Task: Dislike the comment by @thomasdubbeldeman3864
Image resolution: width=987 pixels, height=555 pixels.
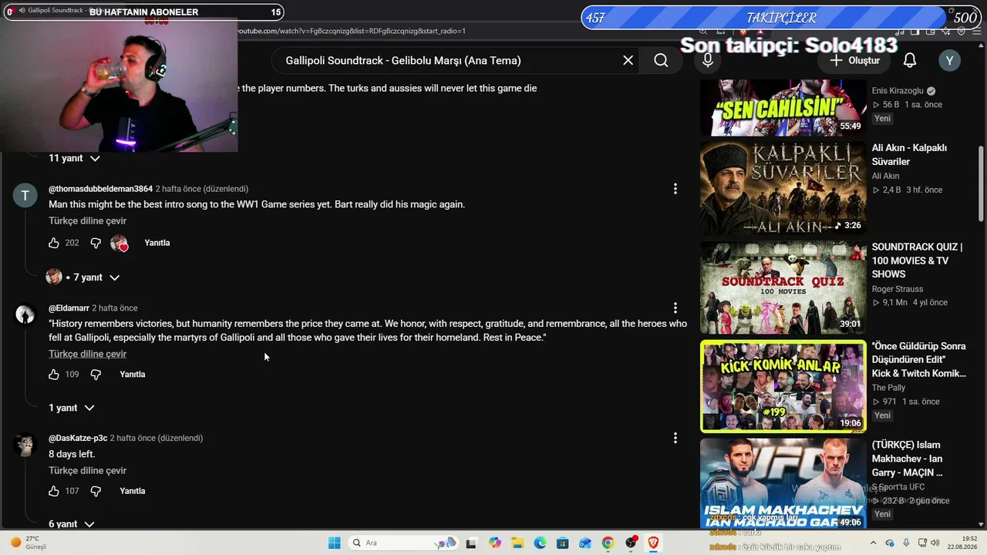Action: click(x=96, y=243)
